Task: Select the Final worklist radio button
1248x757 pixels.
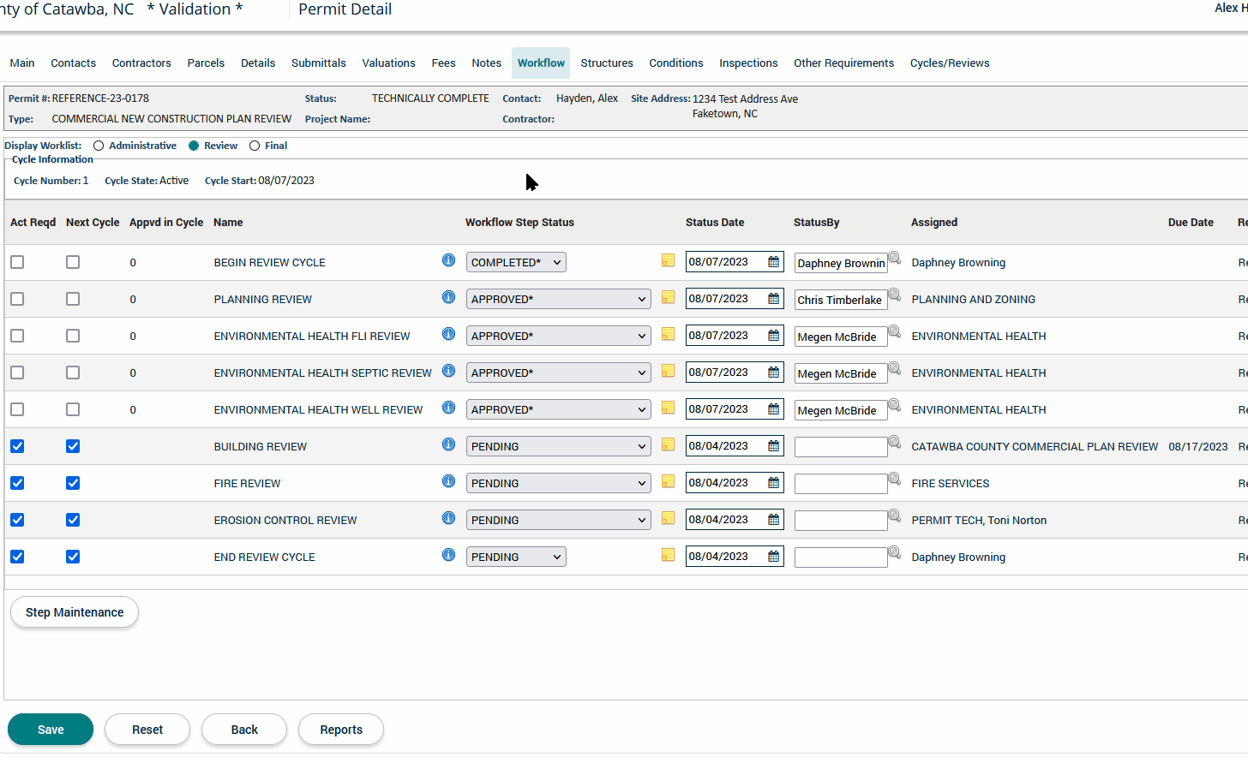Action: point(255,146)
